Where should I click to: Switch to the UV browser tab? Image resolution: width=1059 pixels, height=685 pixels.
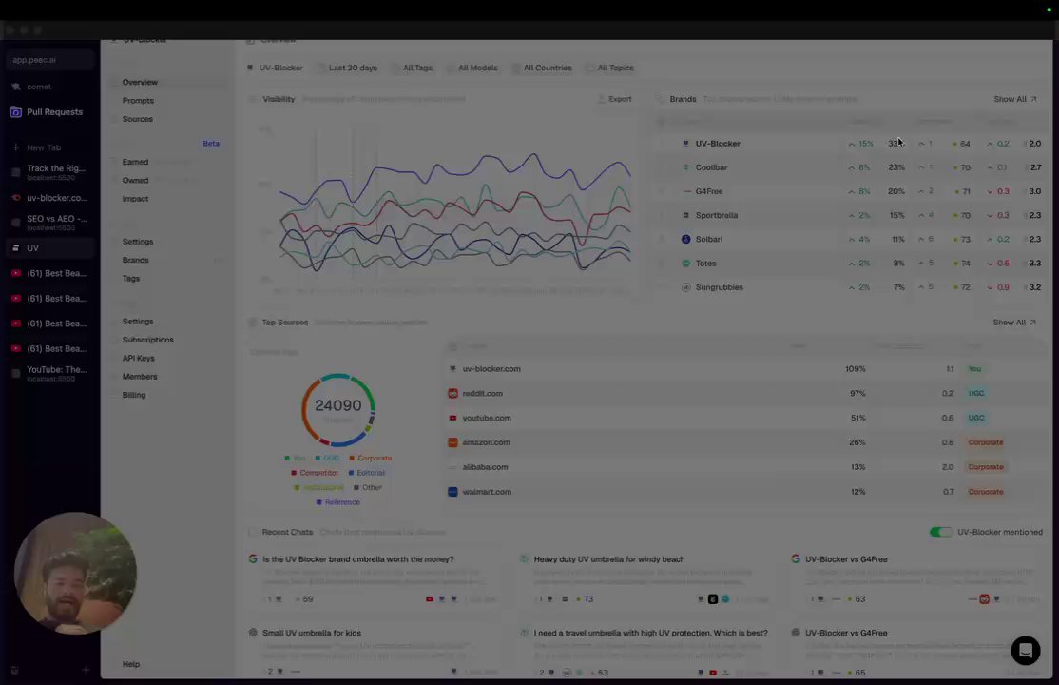pyautogui.click(x=50, y=248)
